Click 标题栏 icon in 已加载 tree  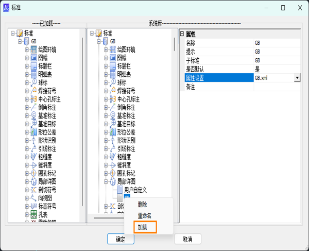point(33,66)
